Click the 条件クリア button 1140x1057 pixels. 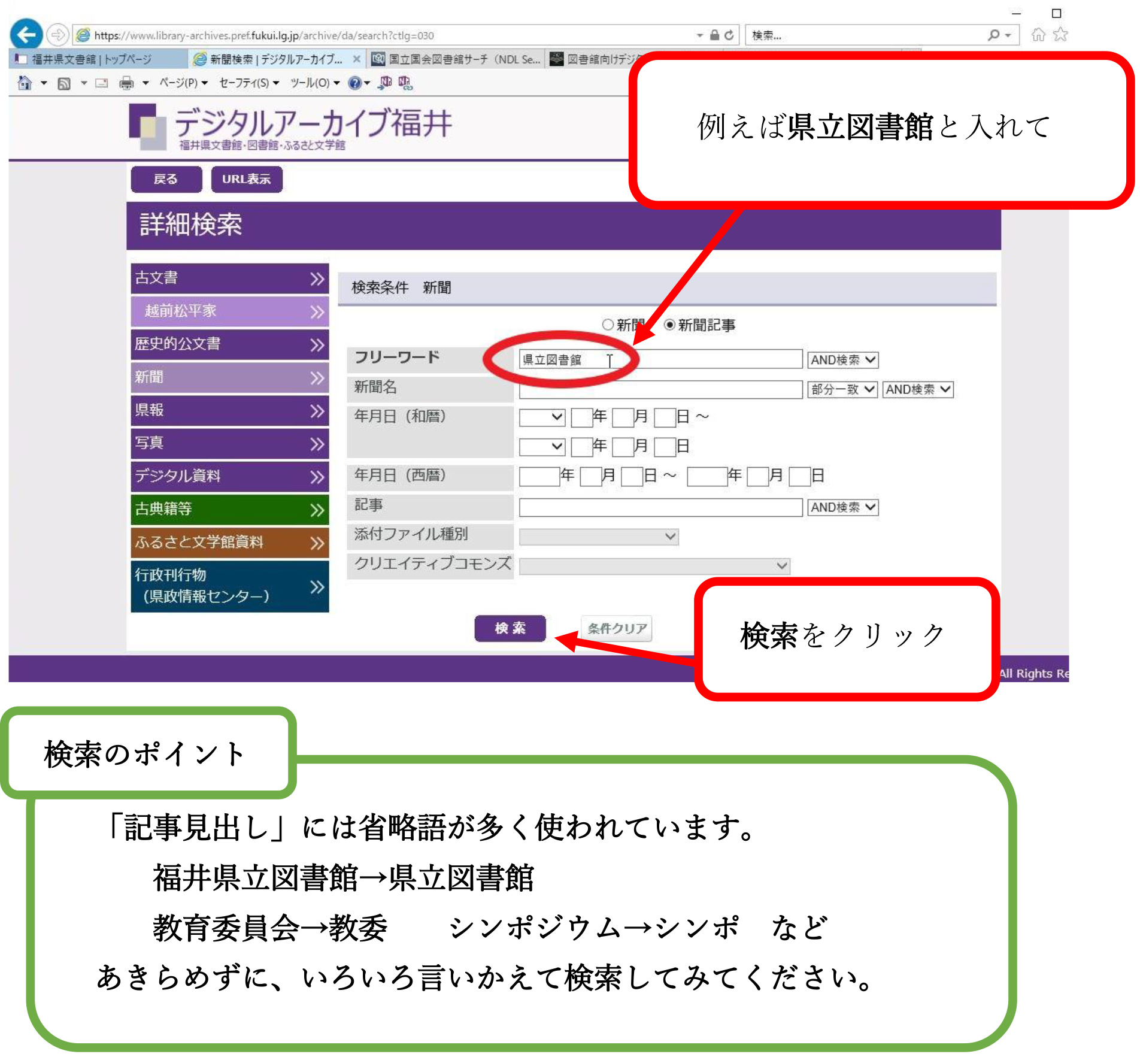617,628
